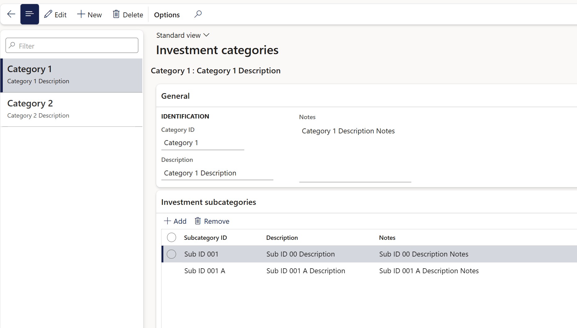Sort by Subcategory ID column header

tap(205, 238)
